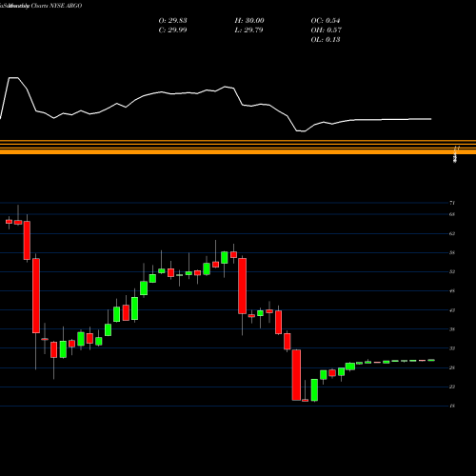476x476 pixels.
Task: Click the 38 price axis label
Action: (452, 329)
